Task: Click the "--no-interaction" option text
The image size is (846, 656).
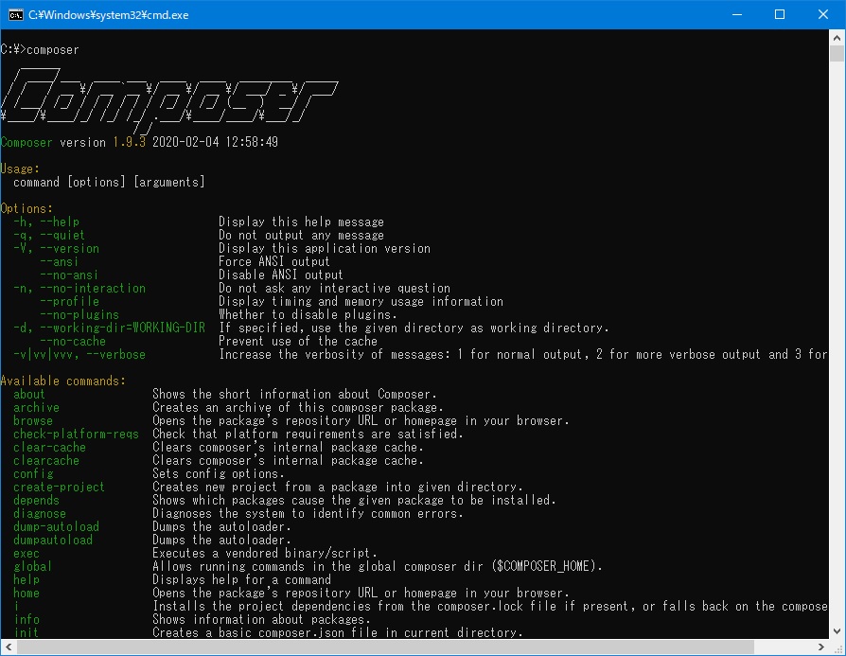Action: 92,288
